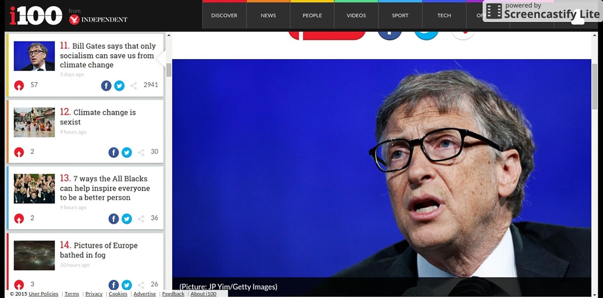Open share options for article 12
603x298 pixels.
141,152
